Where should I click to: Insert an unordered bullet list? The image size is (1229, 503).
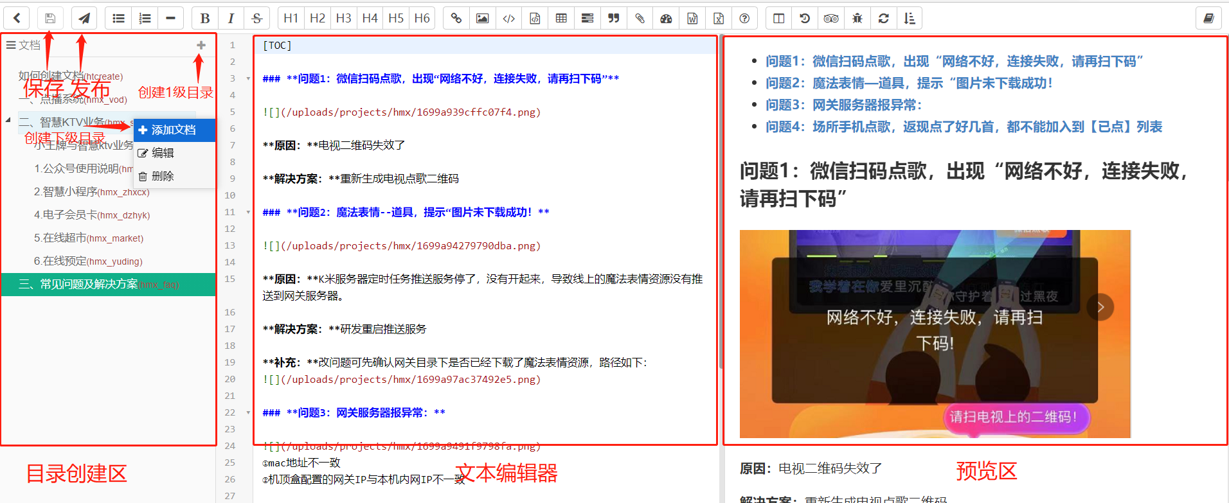pos(118,18)
